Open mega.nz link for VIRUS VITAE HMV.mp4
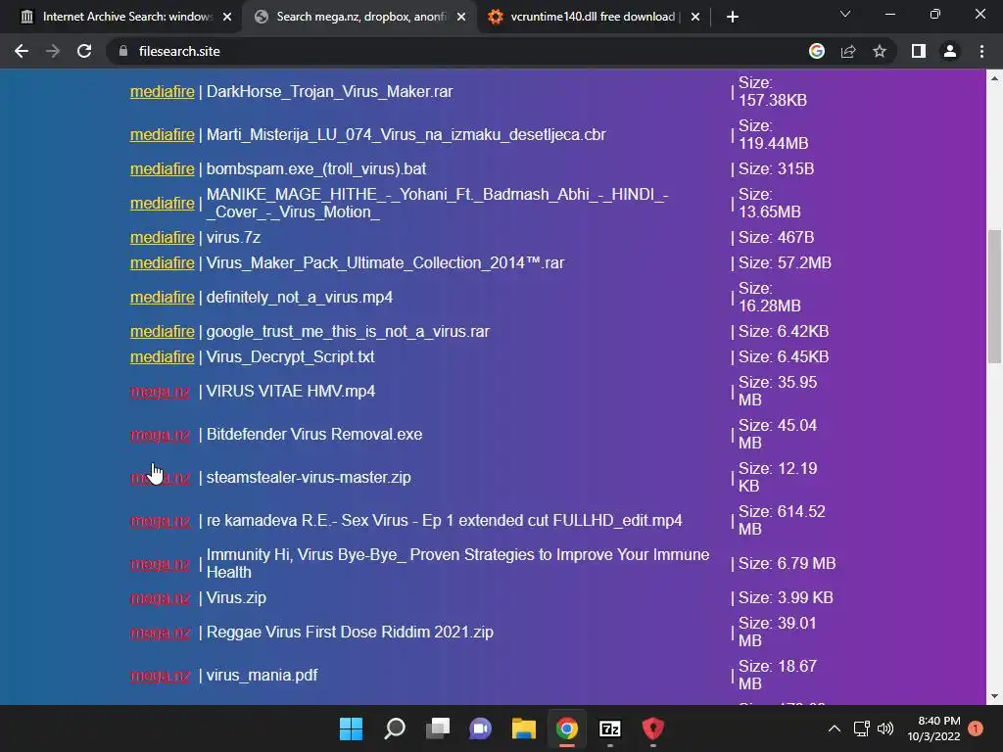Screen dimensions: 1003x752 pyautogui.click(x=160, y=392)
